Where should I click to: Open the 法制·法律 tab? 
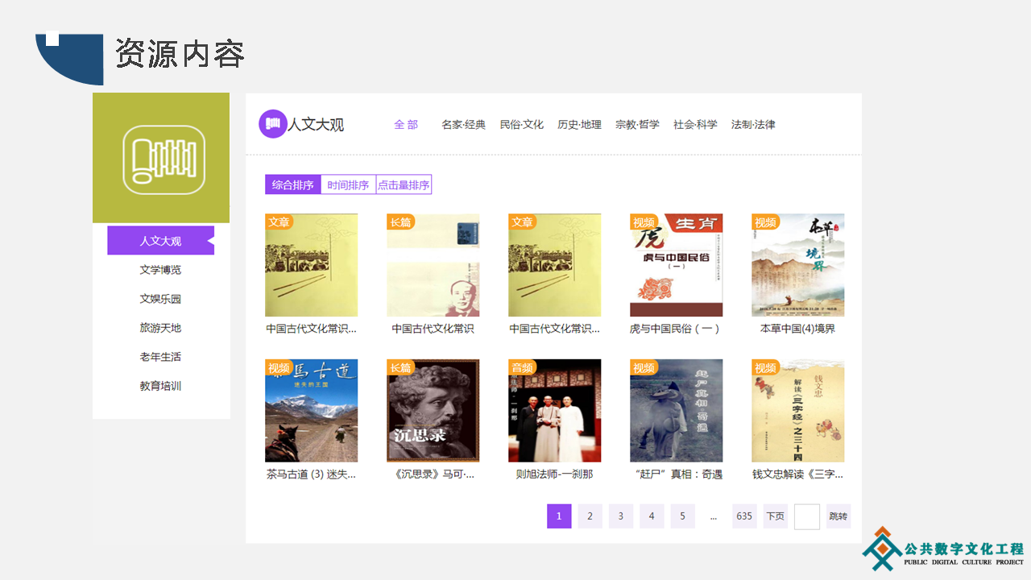click(753, 125)
